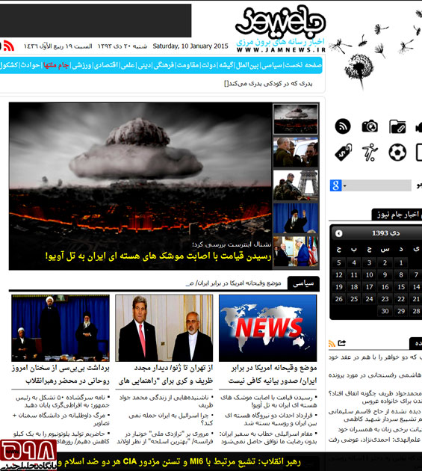Expand the Google search engine dropdown arrow
422x471 pixels.
click(x=344, y=186)
